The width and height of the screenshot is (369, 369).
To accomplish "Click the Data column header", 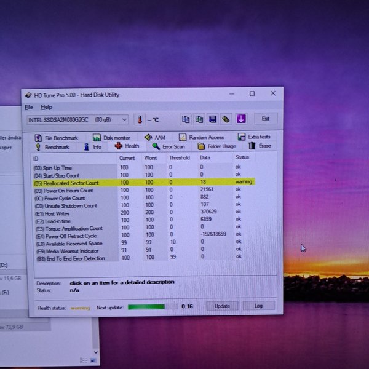I will point(205,157).
